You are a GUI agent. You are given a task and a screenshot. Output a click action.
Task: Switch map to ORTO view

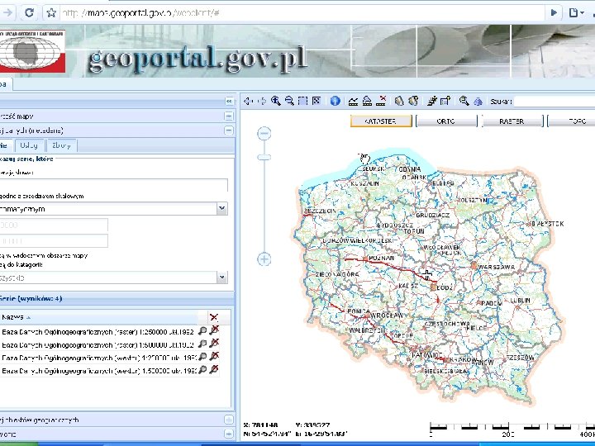tap(446, 121)
